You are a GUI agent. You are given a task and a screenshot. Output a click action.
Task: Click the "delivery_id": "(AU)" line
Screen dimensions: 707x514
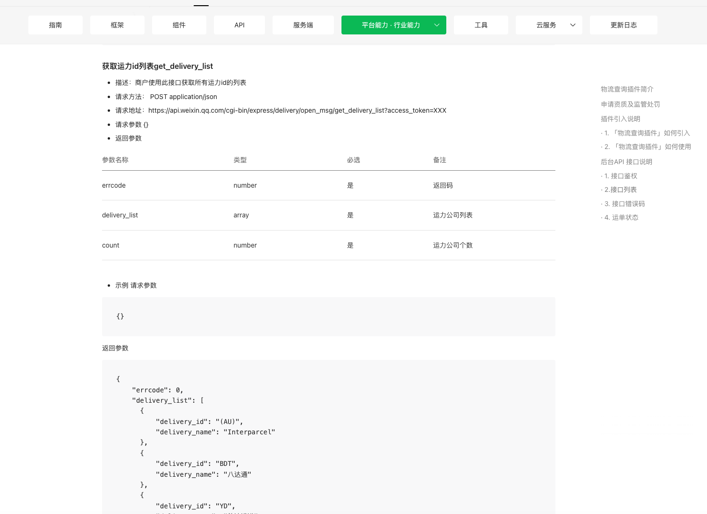(199, 422)
